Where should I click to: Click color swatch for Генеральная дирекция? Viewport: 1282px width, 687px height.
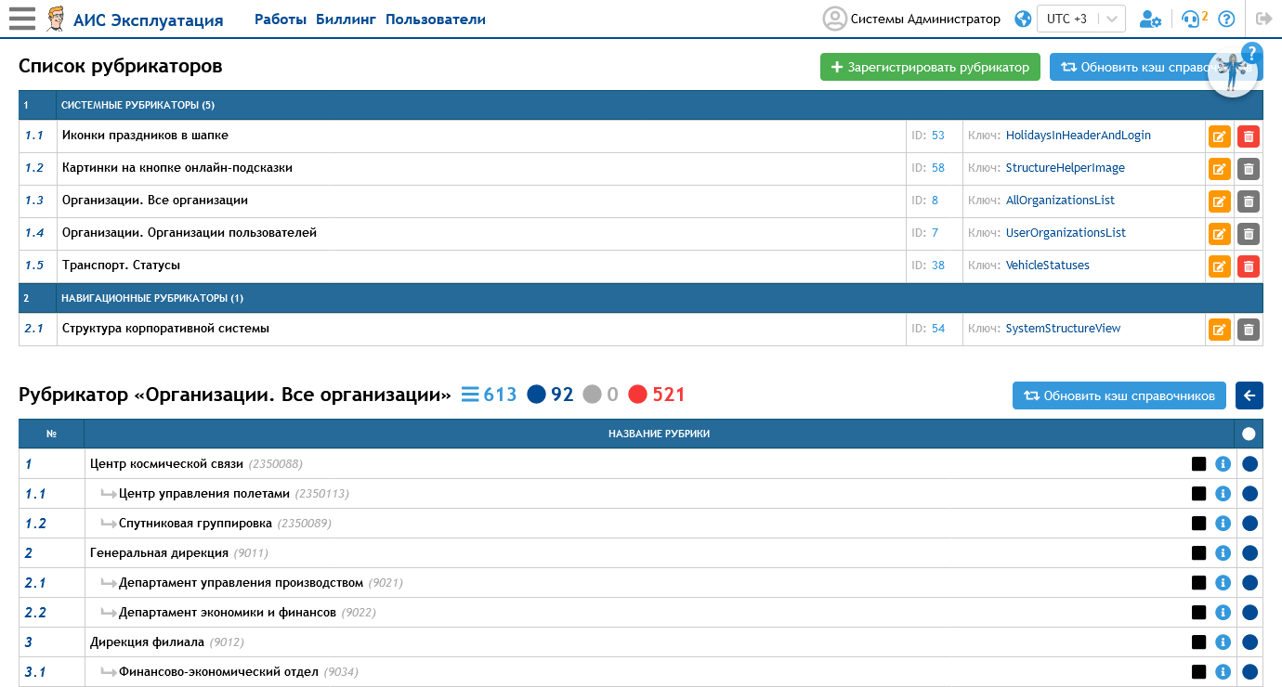pyautogui.click(x=1198, y=553)
